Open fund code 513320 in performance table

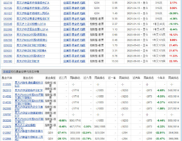pyautogui.click(x=7, y=84)
